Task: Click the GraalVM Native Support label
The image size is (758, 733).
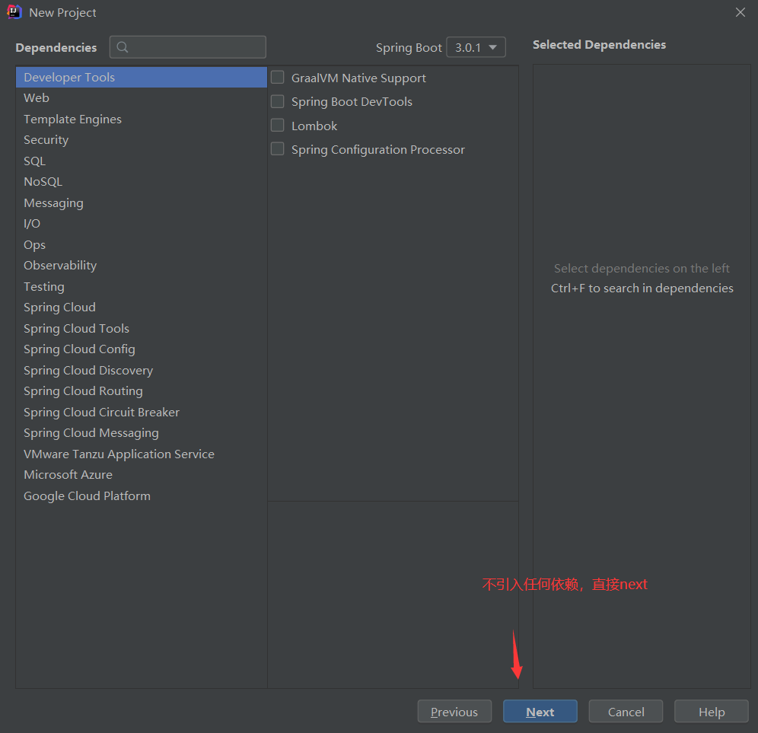Action: pos(358,78)
